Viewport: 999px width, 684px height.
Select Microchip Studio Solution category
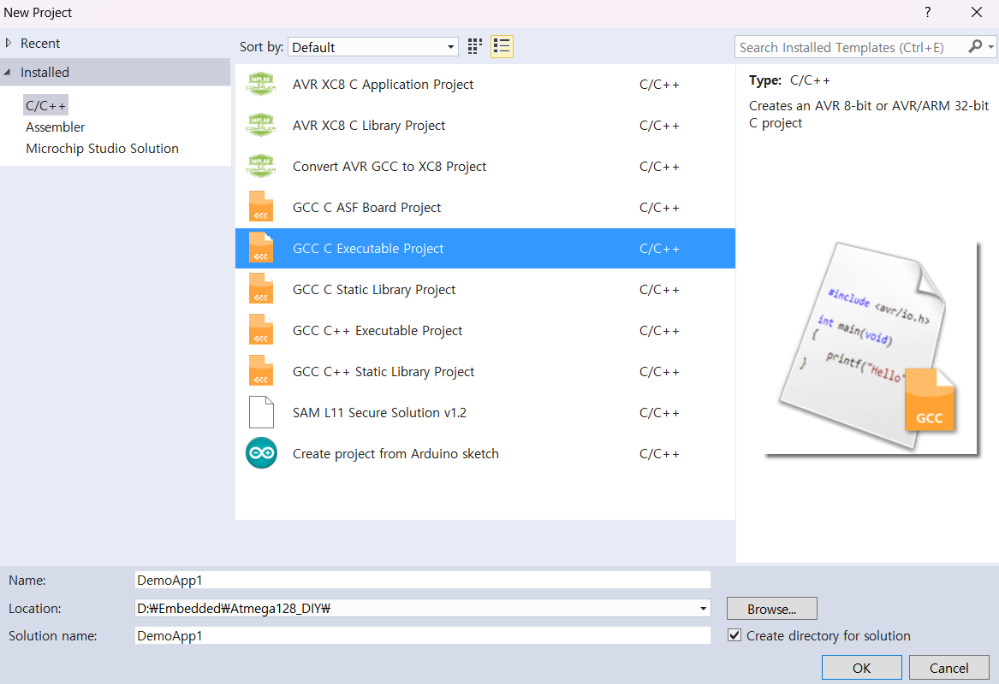pos(103,148)
